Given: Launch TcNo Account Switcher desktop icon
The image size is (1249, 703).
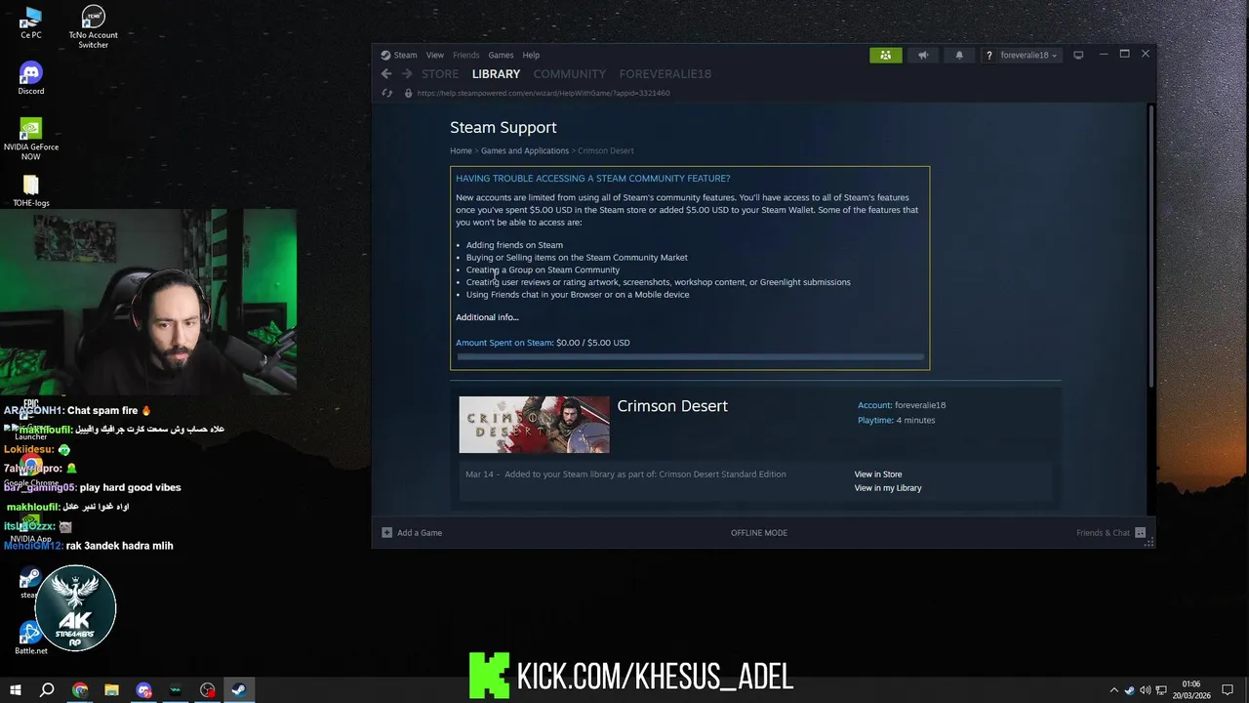Looking at the screenshot, I should pyautogui.click(x=93, y=27).
